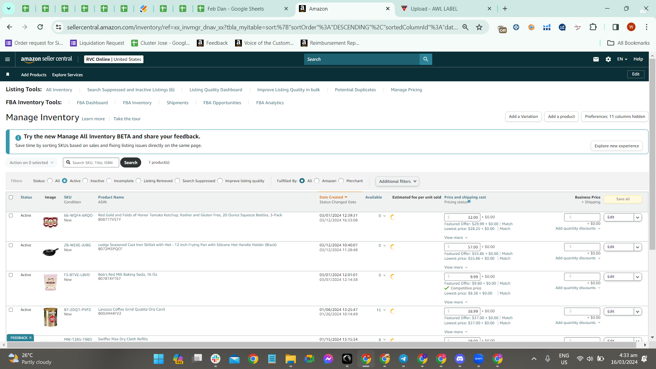
Task: Click the zoom magnifier in the address bar
Action: [465, 27]
